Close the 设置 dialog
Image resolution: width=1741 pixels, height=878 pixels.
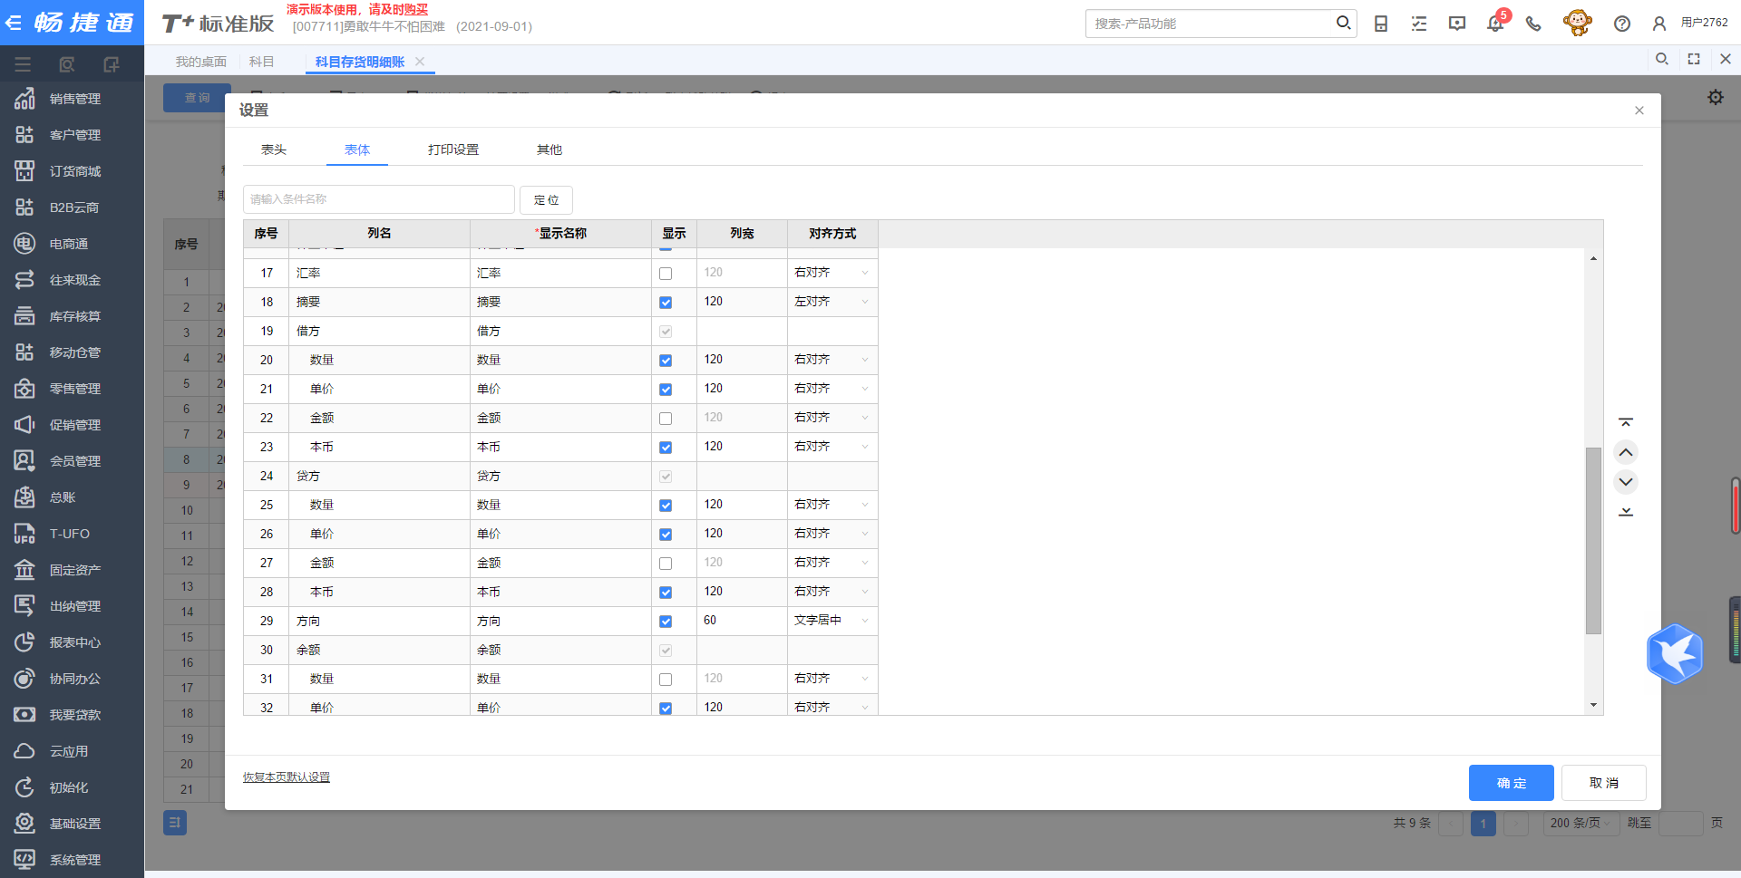[1639, 111]
